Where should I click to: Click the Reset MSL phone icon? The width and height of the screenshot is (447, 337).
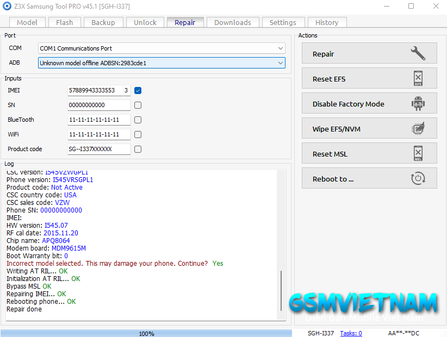click(418, 153)
